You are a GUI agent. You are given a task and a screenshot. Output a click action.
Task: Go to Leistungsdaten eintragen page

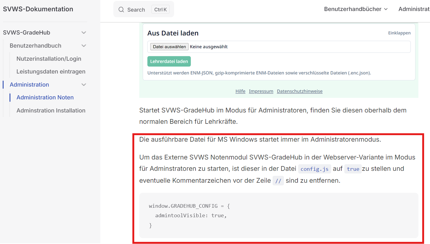coord(51,71)
